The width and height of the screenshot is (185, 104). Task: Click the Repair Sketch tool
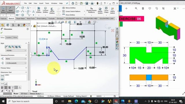click(100, 11)
